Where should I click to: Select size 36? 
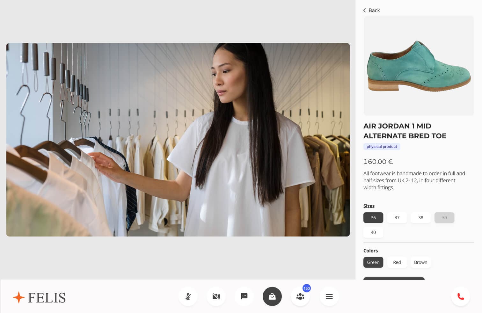pos(373,218)
